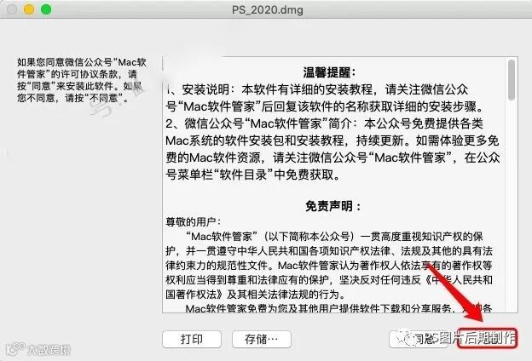Click the WeChat watermark icon near Disagree

pos(408,337)
